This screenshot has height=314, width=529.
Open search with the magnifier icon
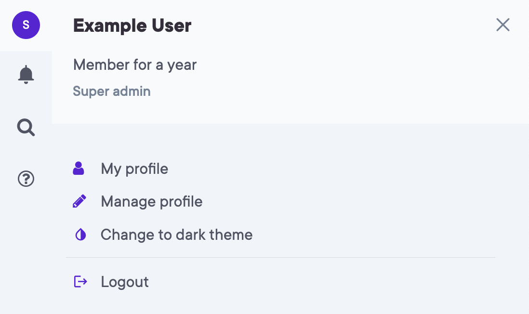click(x=26, y=128)
